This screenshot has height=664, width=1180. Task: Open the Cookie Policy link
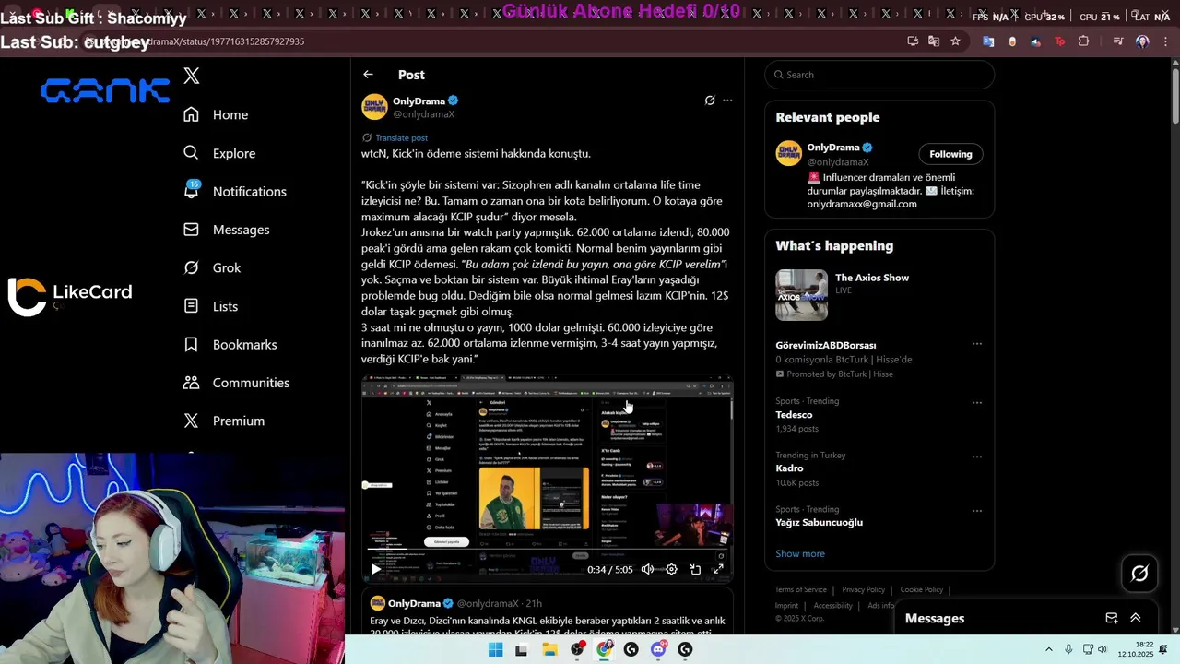coord(922,589)
